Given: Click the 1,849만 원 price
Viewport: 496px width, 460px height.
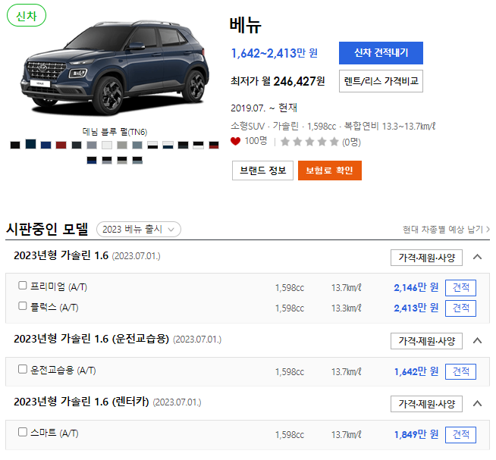Looking at the screenshot, I should tap(416, 434).
